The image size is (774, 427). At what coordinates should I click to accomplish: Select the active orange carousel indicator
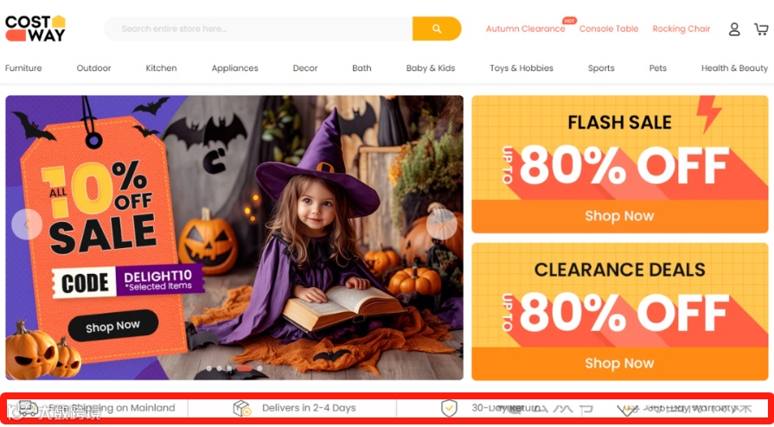pos(245,368)
